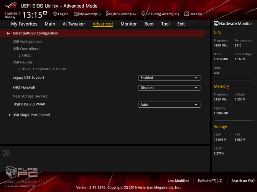The image size is (257, 192).
Task: Click the Hardware Monitor display icon
Action: point(216,24)
